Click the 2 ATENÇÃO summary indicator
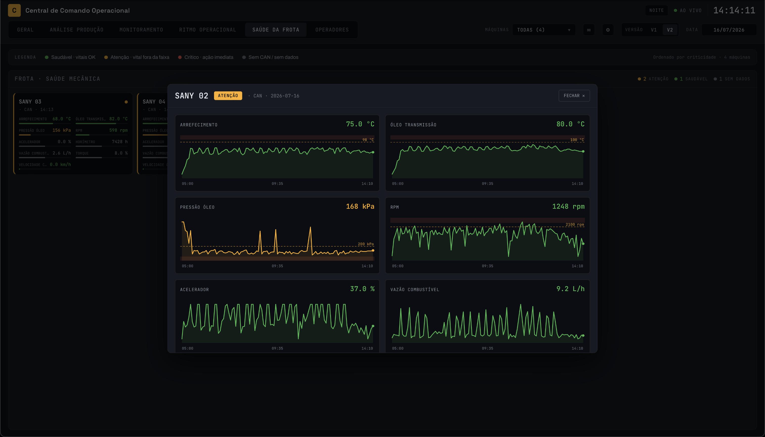 point(653,79)
